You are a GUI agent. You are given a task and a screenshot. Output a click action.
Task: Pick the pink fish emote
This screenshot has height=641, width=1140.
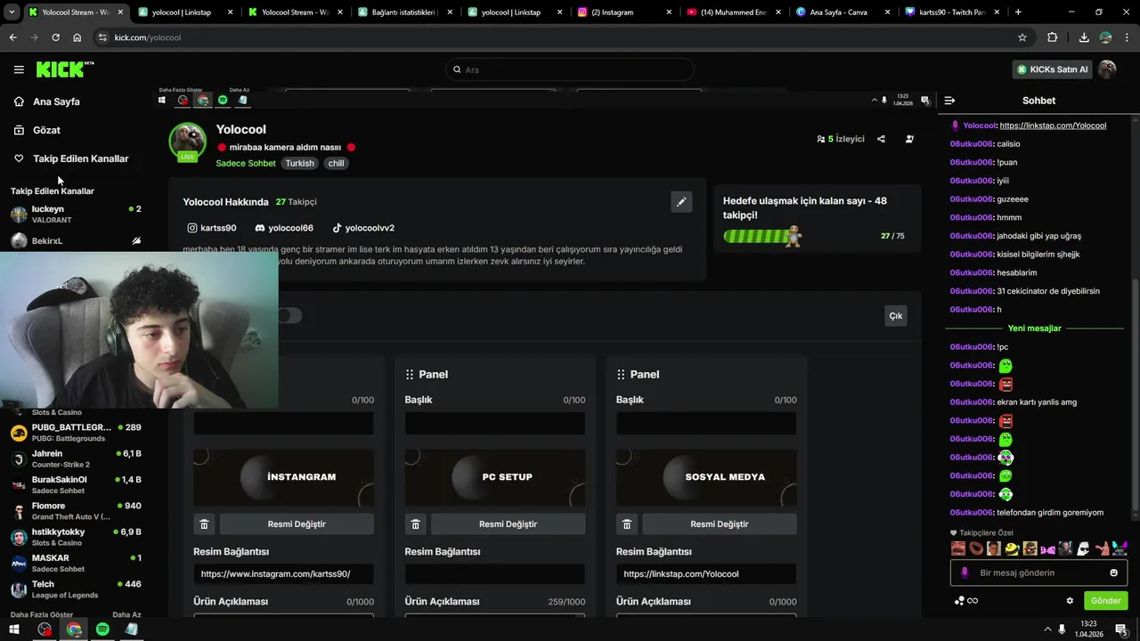tap(1047, 548)
